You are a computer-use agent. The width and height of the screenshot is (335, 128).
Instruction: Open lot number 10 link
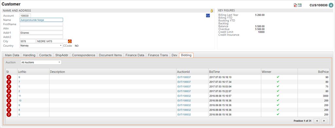tap(20, 101)
